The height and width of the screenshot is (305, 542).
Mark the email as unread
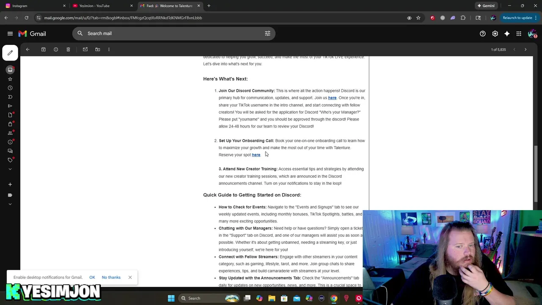pos(85,50)
